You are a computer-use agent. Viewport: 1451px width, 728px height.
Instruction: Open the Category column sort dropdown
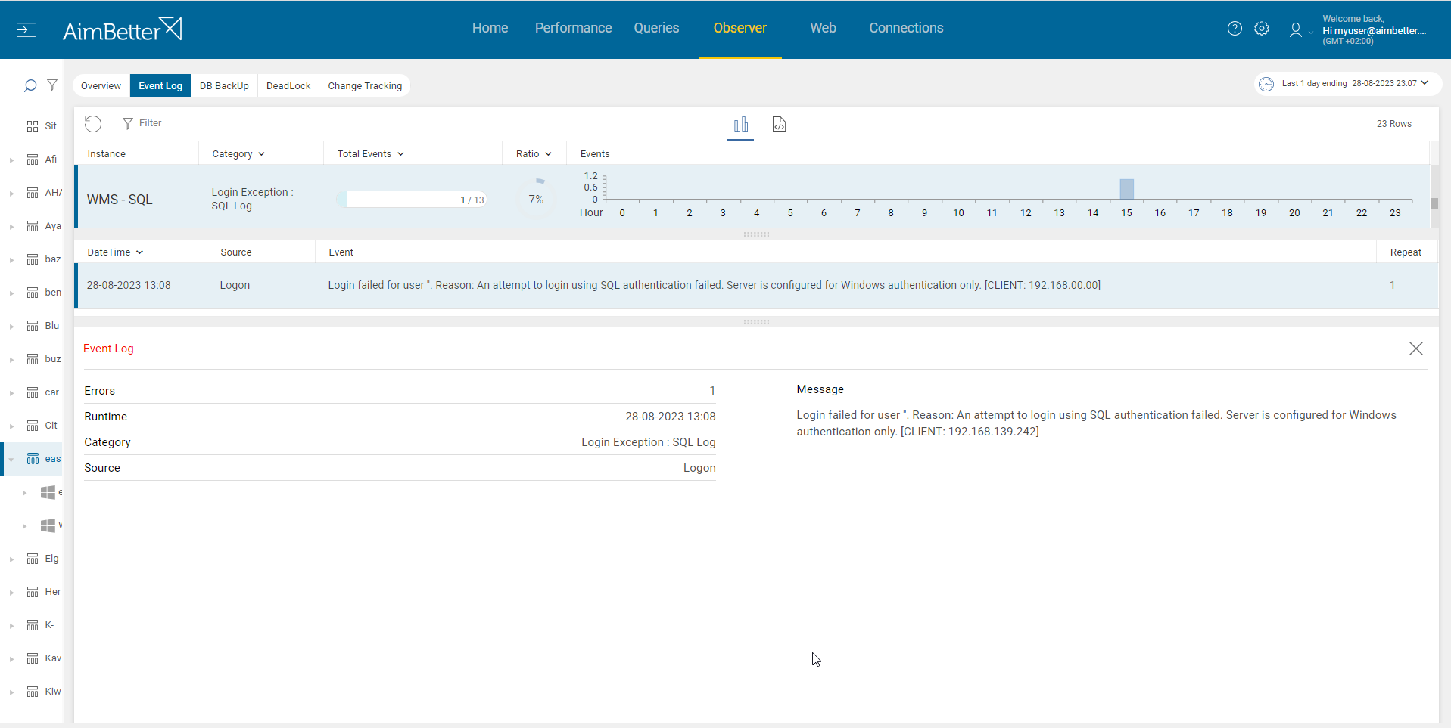pos(262,154)
